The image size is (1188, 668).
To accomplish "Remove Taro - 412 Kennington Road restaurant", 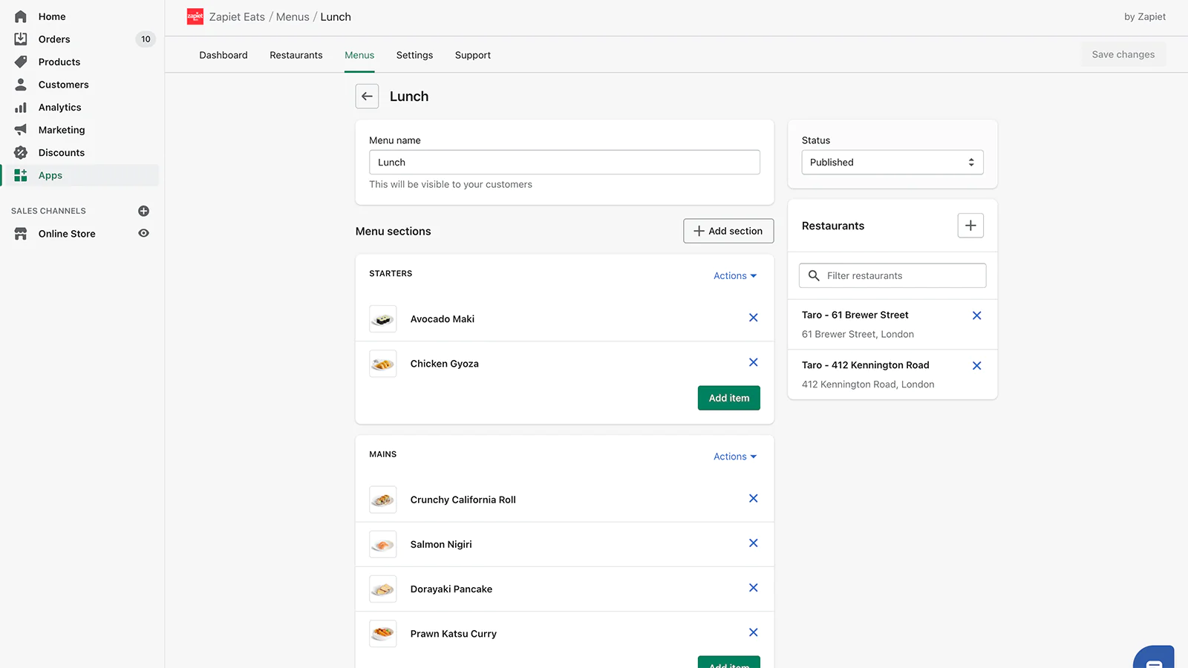I will pos(976,366).
